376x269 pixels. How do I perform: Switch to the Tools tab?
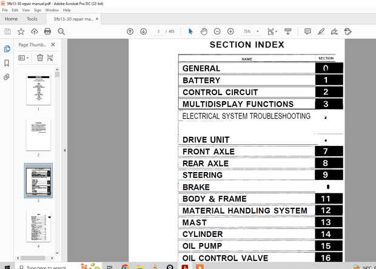click(32, 19)
